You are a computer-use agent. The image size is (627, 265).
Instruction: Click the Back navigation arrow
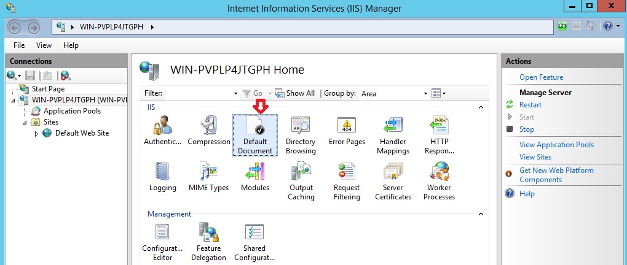coord(15,28)
